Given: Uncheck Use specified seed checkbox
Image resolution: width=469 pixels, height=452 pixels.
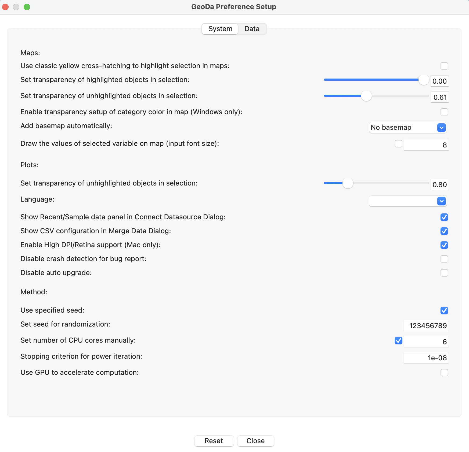Looking at the screenshot, I should tap(444, 310).
